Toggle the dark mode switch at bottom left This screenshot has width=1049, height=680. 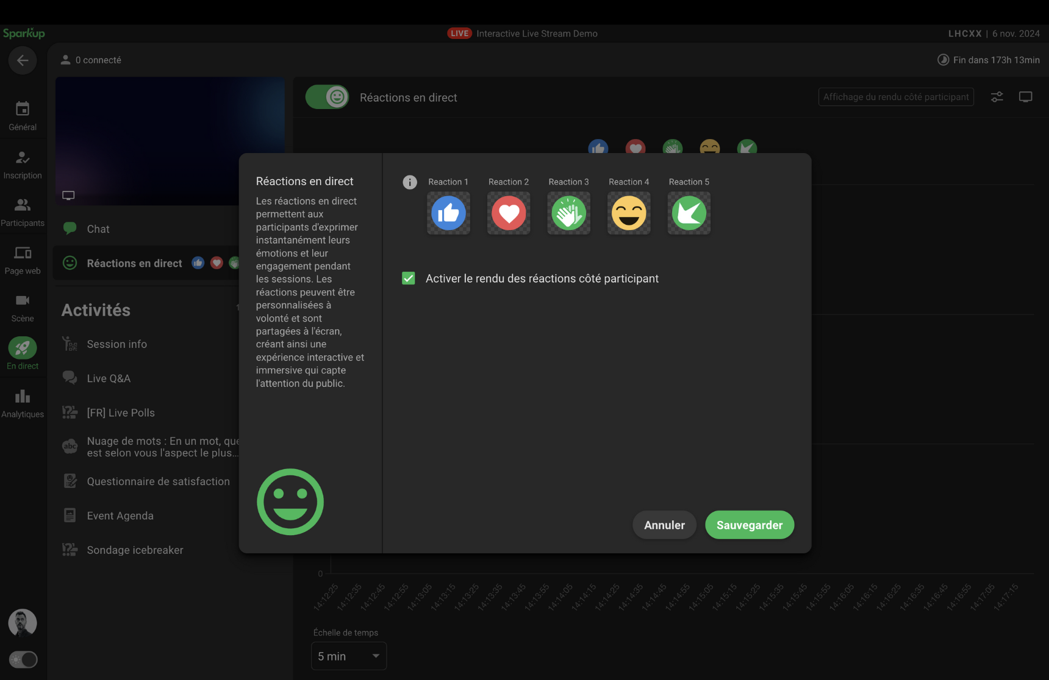(23, 659)
